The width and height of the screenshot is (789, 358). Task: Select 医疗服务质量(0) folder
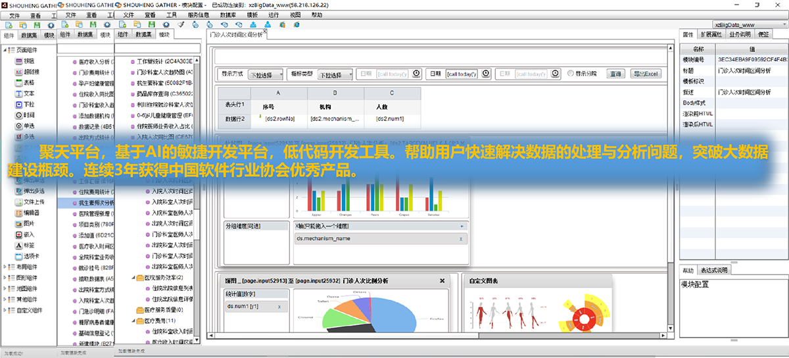160,309
